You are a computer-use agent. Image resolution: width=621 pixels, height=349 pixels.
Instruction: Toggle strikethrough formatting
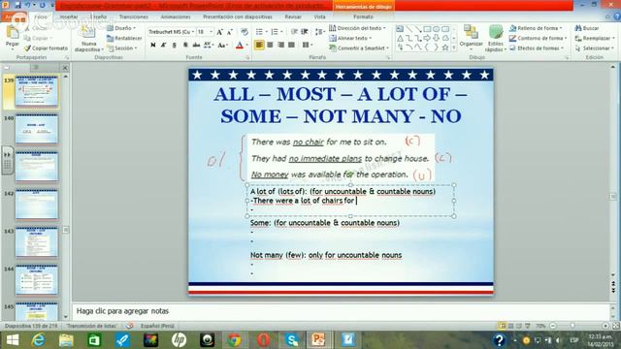196,46
